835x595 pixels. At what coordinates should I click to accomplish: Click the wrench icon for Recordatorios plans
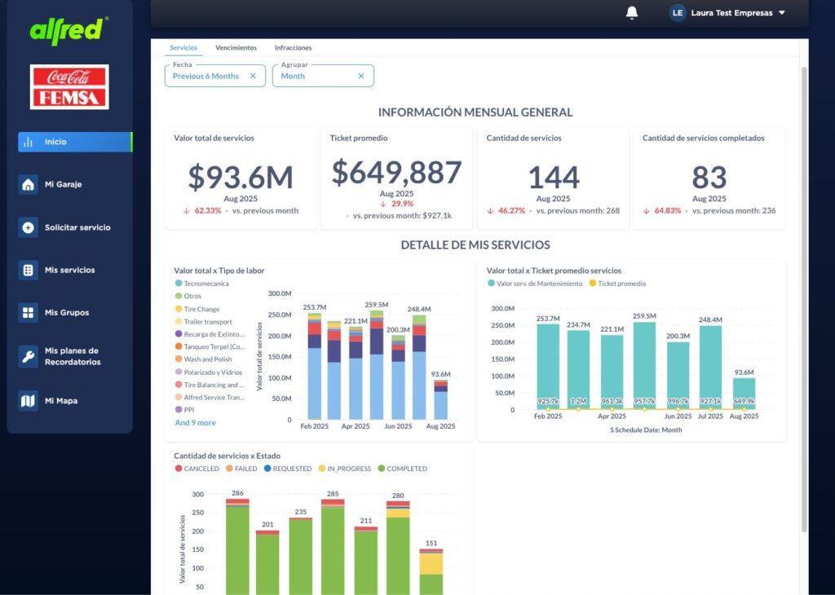point(29,356)
